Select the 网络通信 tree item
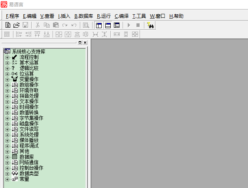Viewport: 248px width, 188px height. (29, 162)
